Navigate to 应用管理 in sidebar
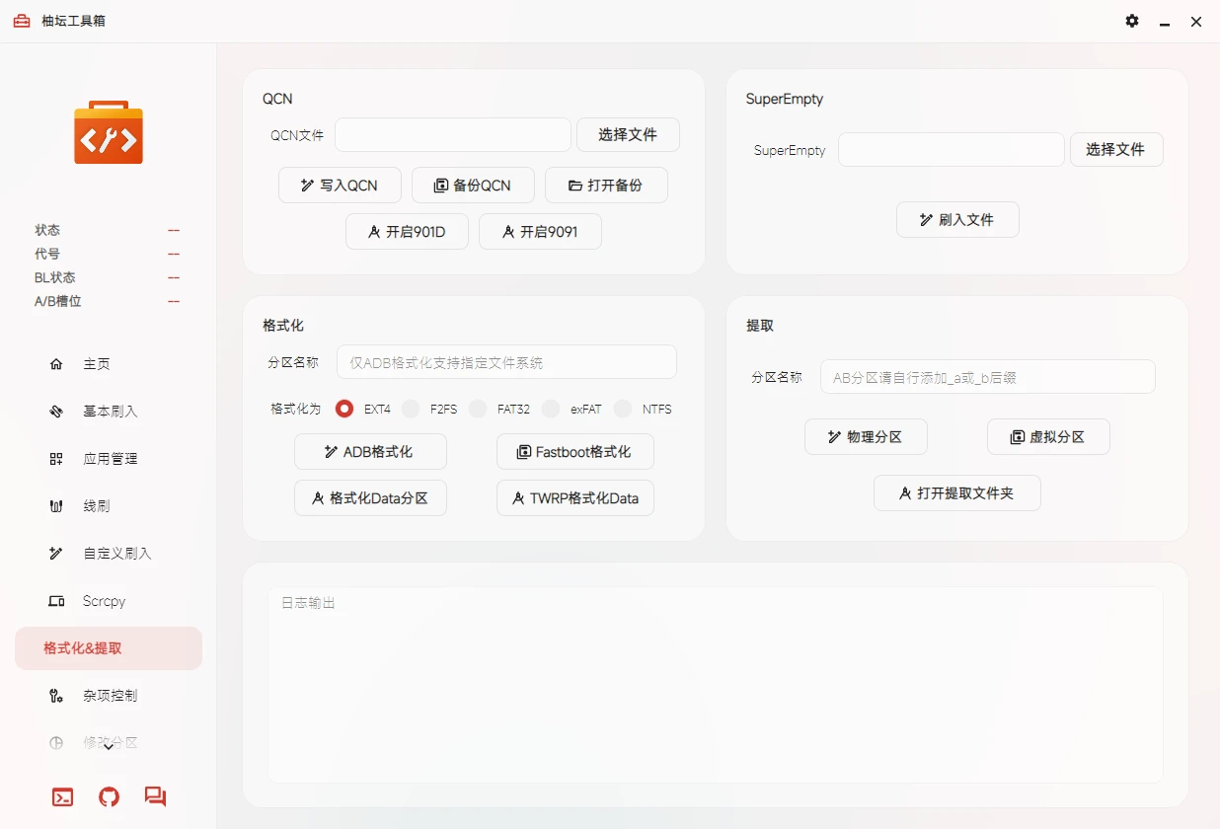 point(109,459)
